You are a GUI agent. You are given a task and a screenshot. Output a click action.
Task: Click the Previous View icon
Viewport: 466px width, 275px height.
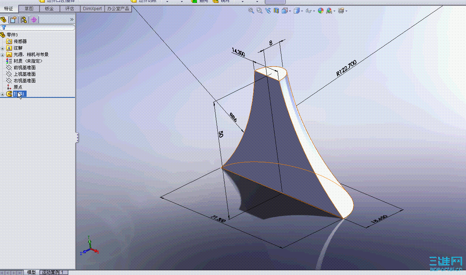click(x=268, y=11)
